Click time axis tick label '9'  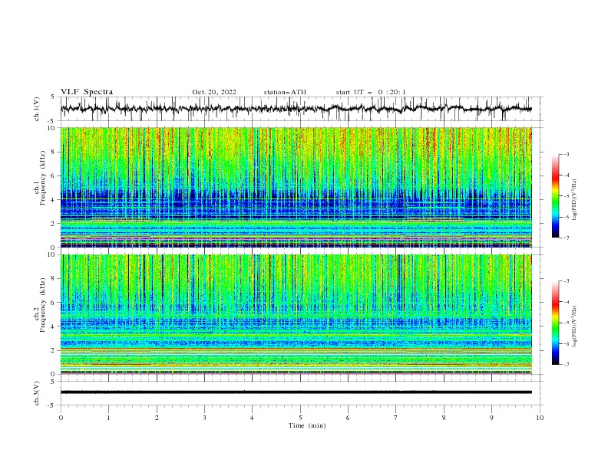click(491, 418)
